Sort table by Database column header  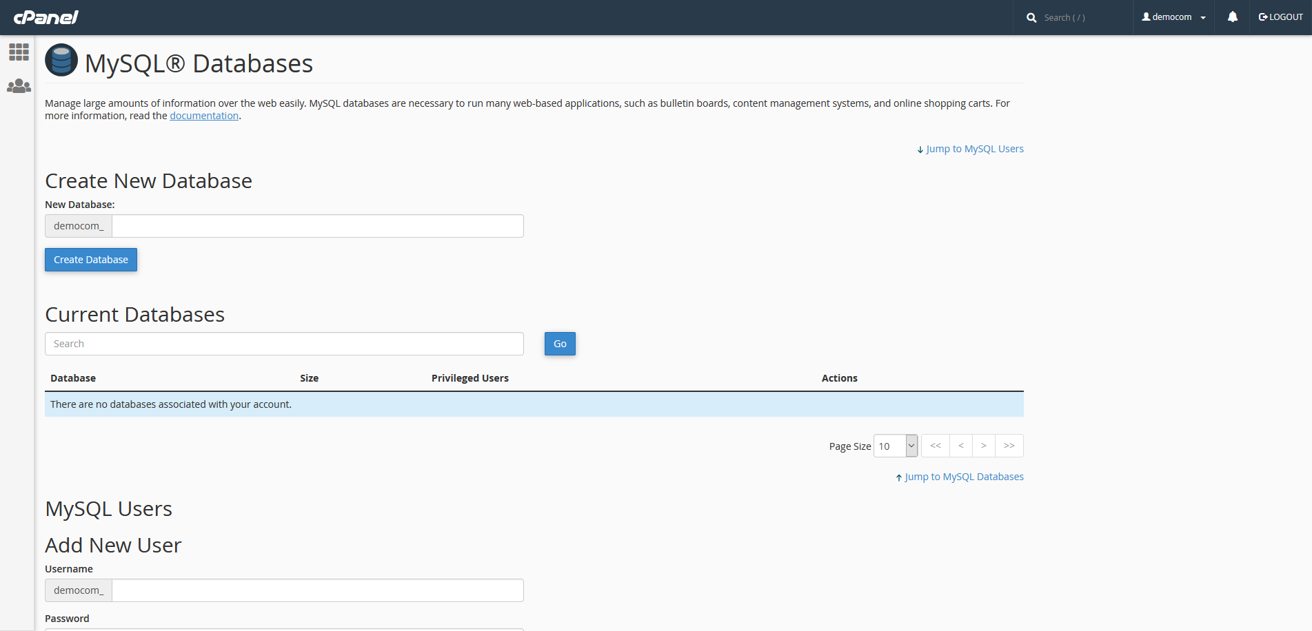click(73, 378)
